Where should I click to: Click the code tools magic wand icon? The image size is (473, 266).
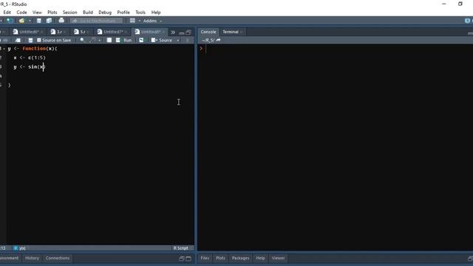tap(93, 40)
